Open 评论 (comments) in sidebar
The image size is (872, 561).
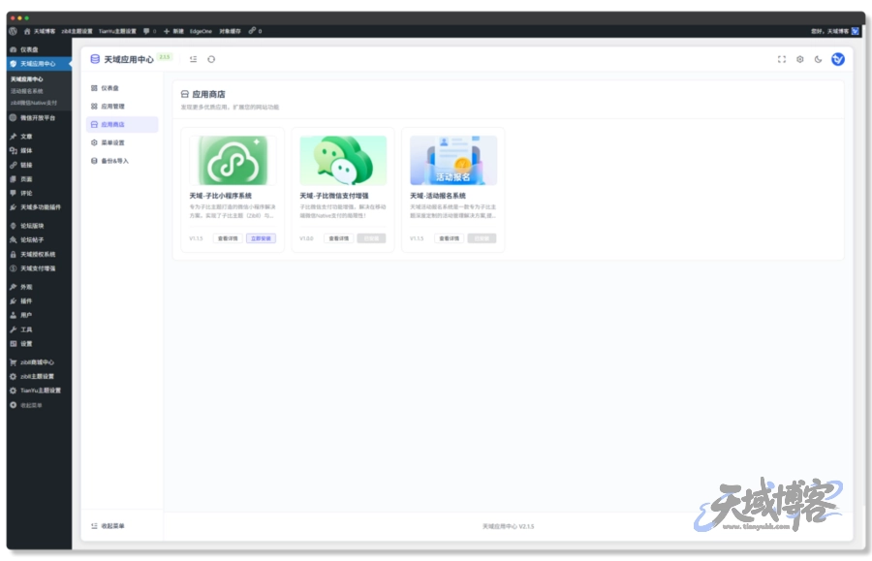click(x=39, y=193)
